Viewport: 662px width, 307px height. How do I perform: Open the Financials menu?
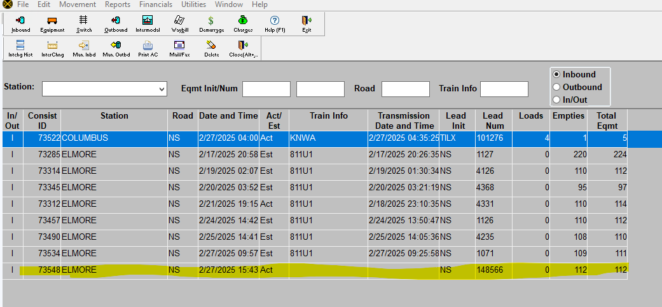pos(156,4)
